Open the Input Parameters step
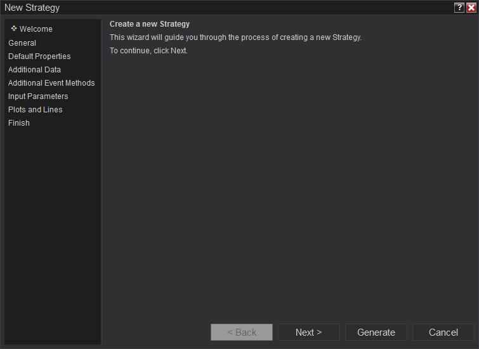479x349 pixels. 38,96
